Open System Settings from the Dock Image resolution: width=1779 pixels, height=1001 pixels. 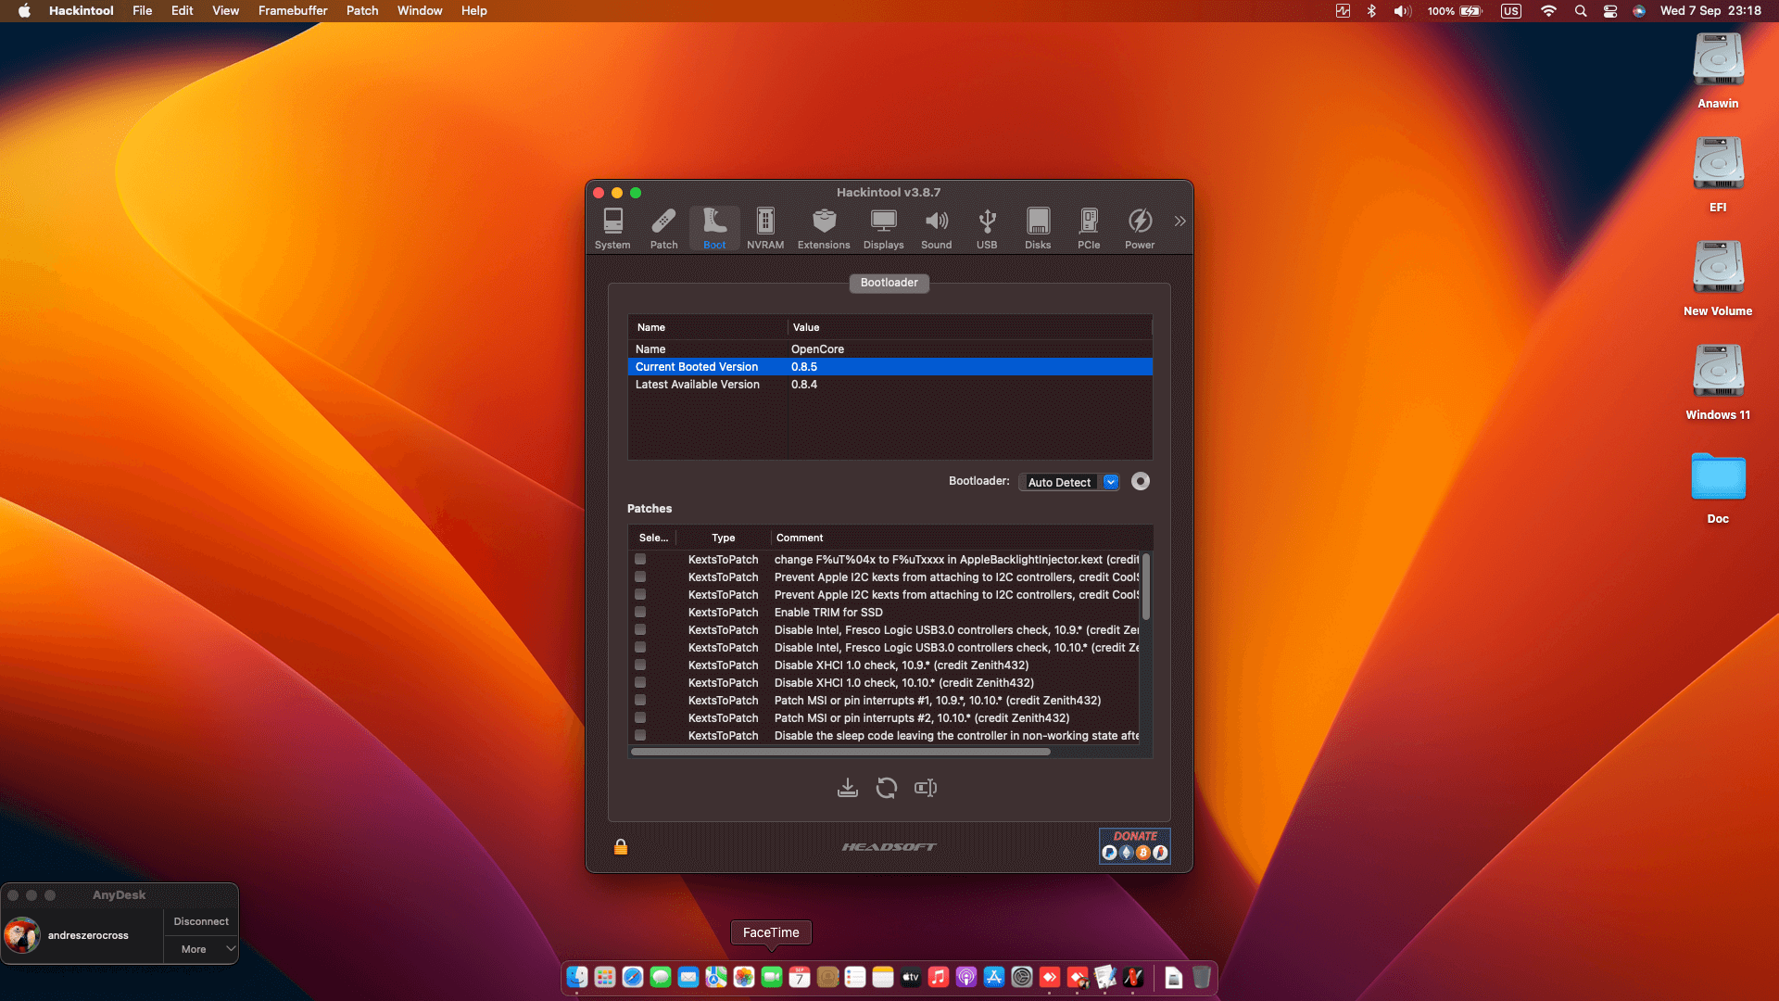(x=1022, y=977)
